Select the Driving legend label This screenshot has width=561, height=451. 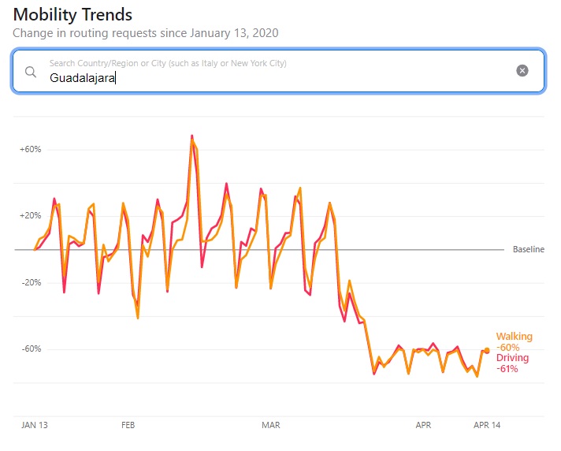click(x=512, y=358)
